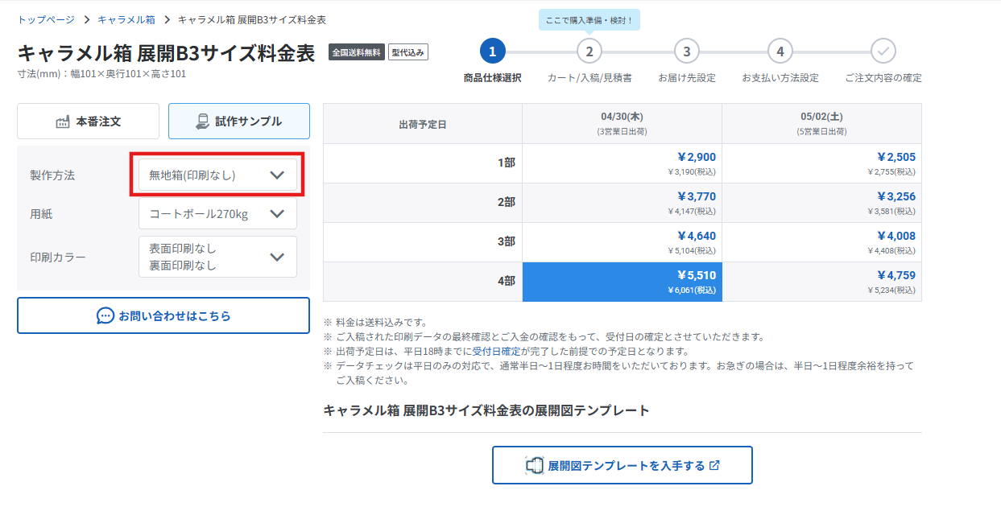Image resolution: width=1001 pixels, height=515 pixels.
Task: Click the お問い合わせはこちら button
Action: click(x=163, y=315)
